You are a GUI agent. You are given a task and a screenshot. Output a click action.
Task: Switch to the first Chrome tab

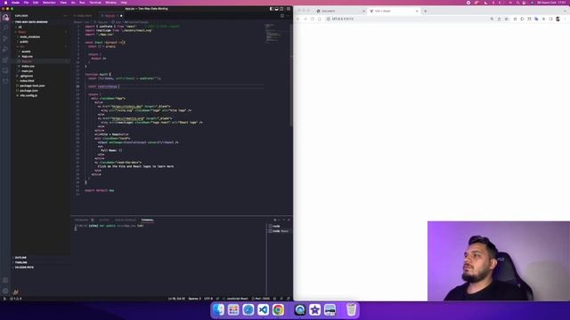pyautogui.click(x=340, y=12)
